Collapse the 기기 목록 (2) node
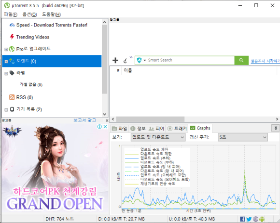This screenshot has height=223, width=280. 6,110
